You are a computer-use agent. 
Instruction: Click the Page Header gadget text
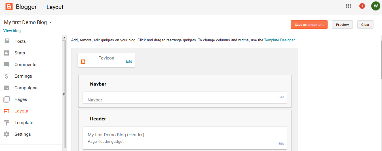pos(105,141)
